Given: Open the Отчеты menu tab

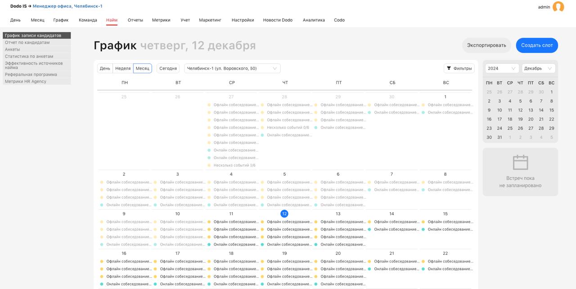Looking at the screenshot, I should (135, 20).
